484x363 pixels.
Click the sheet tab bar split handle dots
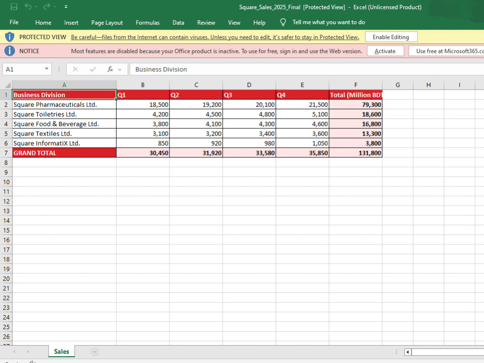[x=396, y=352]
